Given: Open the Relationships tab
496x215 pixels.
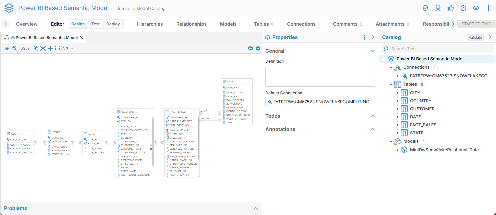Looking at the screenshot, I should click(191, 24).
